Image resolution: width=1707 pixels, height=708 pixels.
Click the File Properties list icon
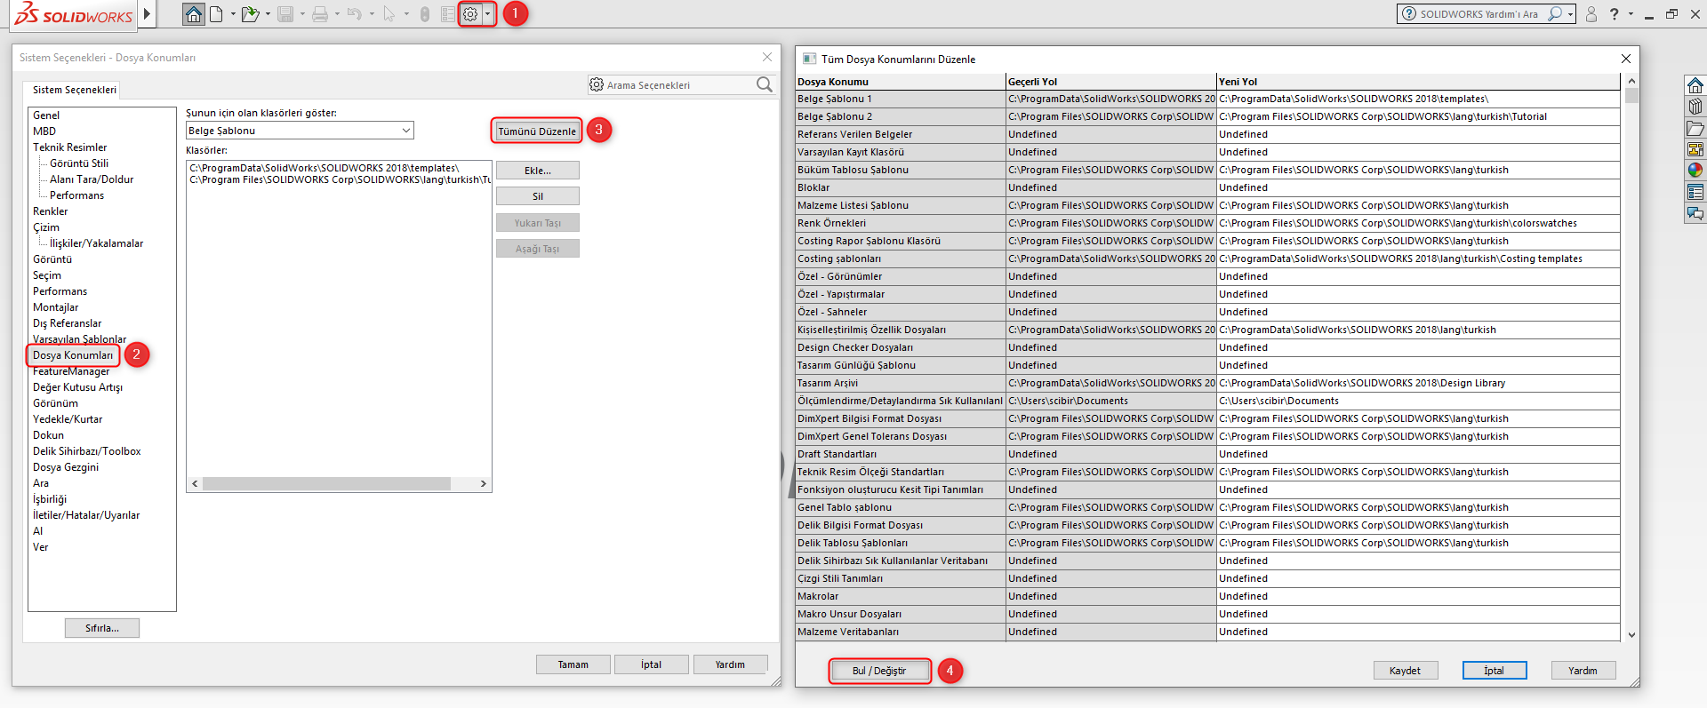tap(448, 14)
